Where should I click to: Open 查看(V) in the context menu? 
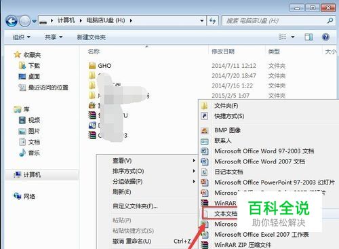[147, 161]
